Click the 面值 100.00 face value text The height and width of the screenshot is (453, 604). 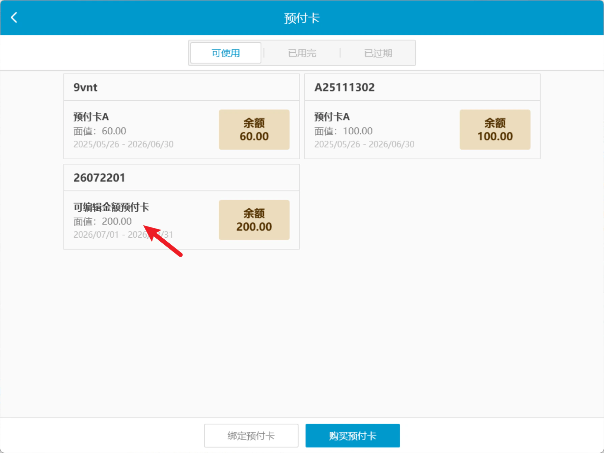344,131
